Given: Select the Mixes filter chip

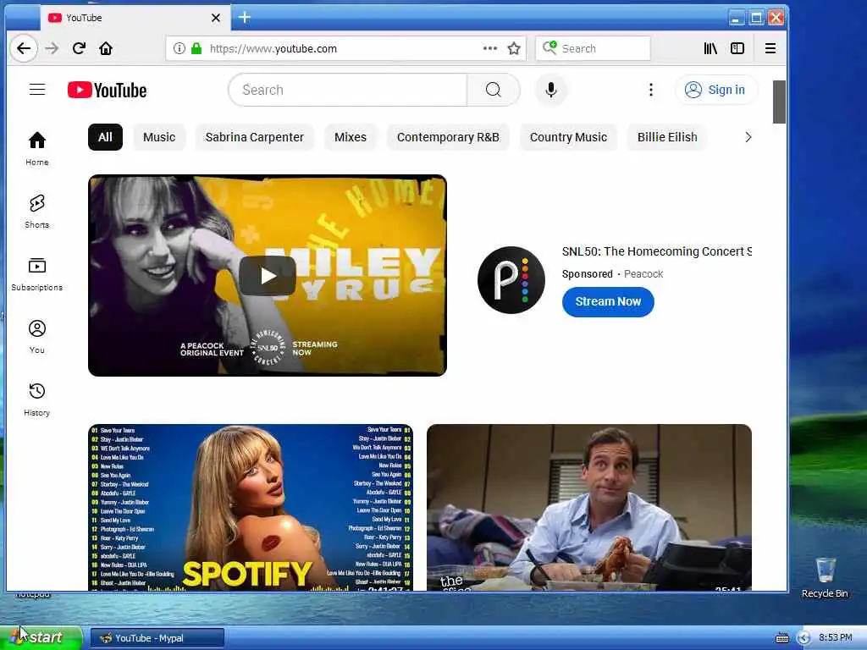Looking at the screenshot, I should pos(351,137).
